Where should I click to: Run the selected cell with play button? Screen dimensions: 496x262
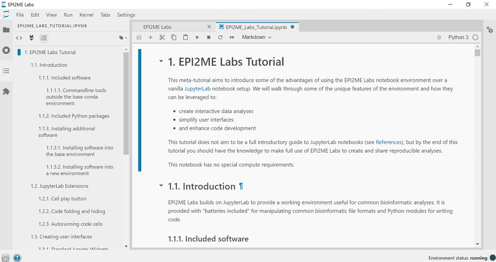pos(197,37)
